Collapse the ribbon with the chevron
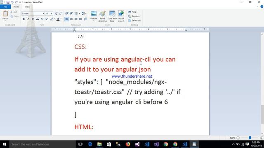This screenshot has width=264, height=148. [257, 7]
